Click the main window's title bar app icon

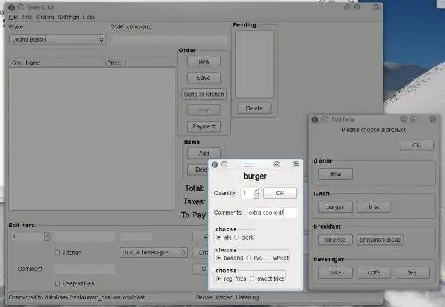(12, 8)
